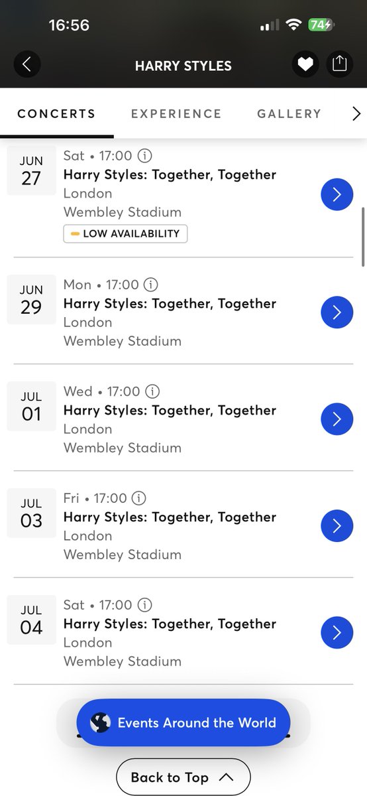Image resolution: width=367 pixels, height=796 pixels.
Task: Switch to the Gallery tab
Action: point(289,113)
